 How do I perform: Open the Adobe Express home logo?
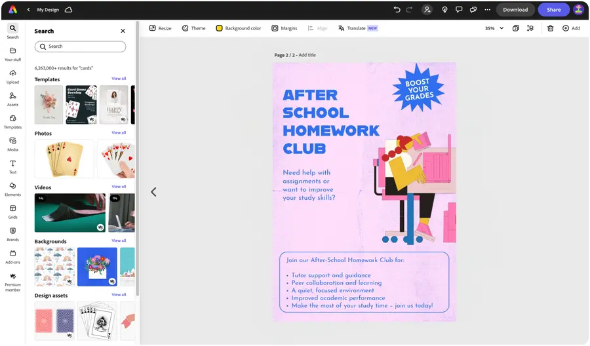pyautogui.click(x=13, y=10)
